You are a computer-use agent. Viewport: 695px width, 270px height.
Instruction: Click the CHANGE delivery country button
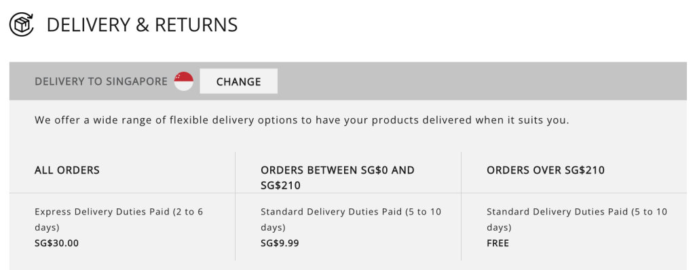tap(238, 81)
